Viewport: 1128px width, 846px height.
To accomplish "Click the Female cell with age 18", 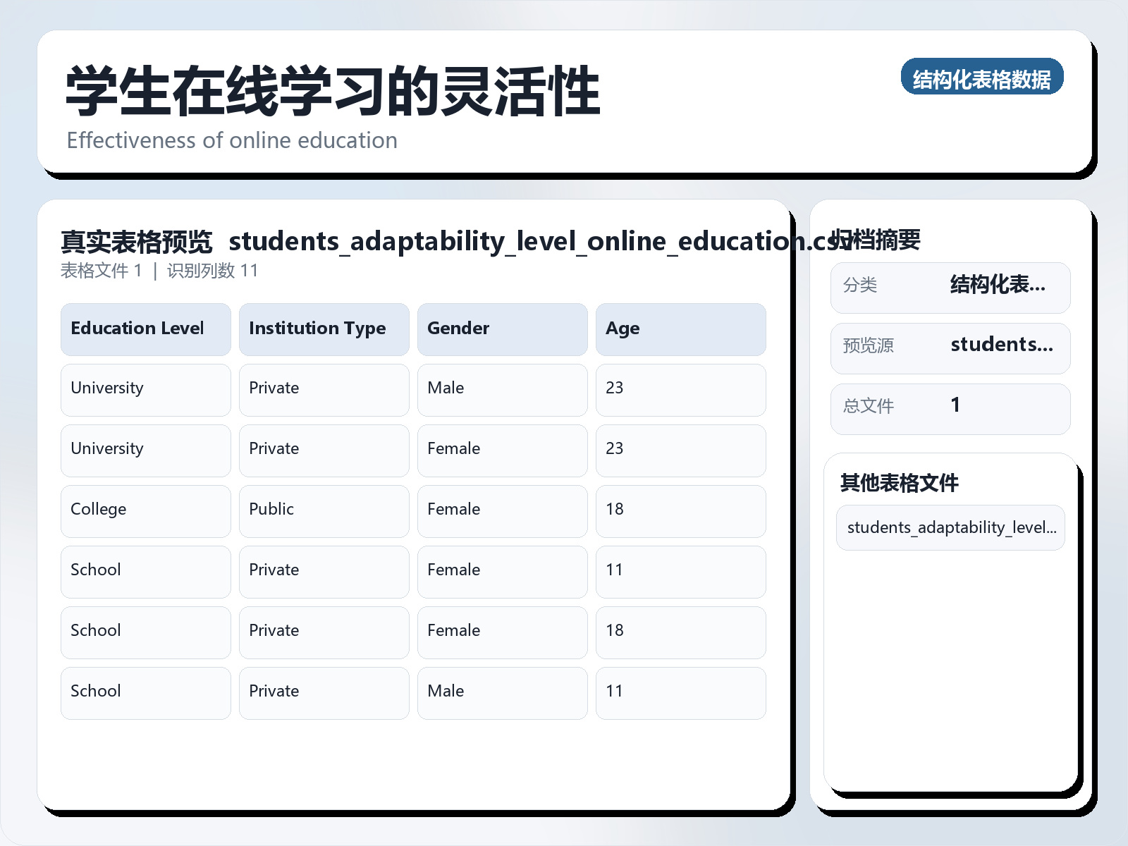I will point(502,509).
